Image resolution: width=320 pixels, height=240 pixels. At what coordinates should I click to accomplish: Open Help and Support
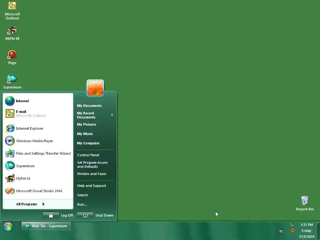92,186
